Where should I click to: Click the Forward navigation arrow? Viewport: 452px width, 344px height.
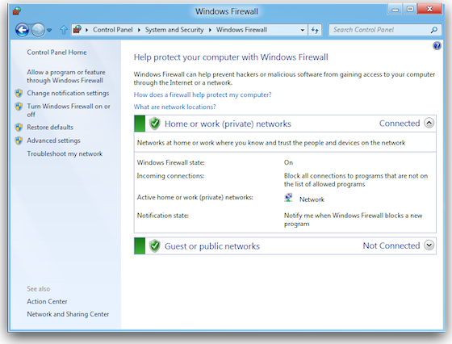[38, 30]
